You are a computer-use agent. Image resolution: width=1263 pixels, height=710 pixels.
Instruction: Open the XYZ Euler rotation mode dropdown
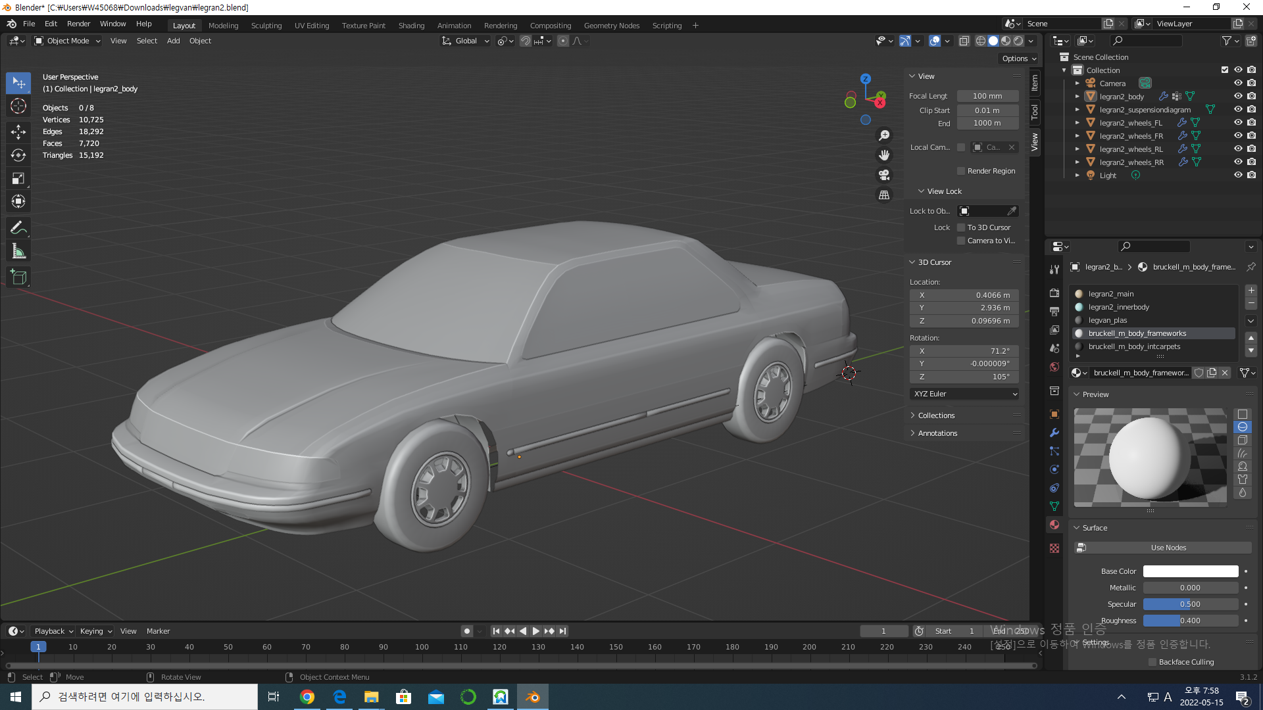964,394
